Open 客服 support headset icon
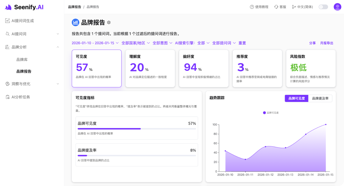The height and width of the screenshot is (186, 344). [275, 7]
